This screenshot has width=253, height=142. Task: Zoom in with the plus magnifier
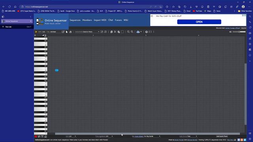click(132, 32)
